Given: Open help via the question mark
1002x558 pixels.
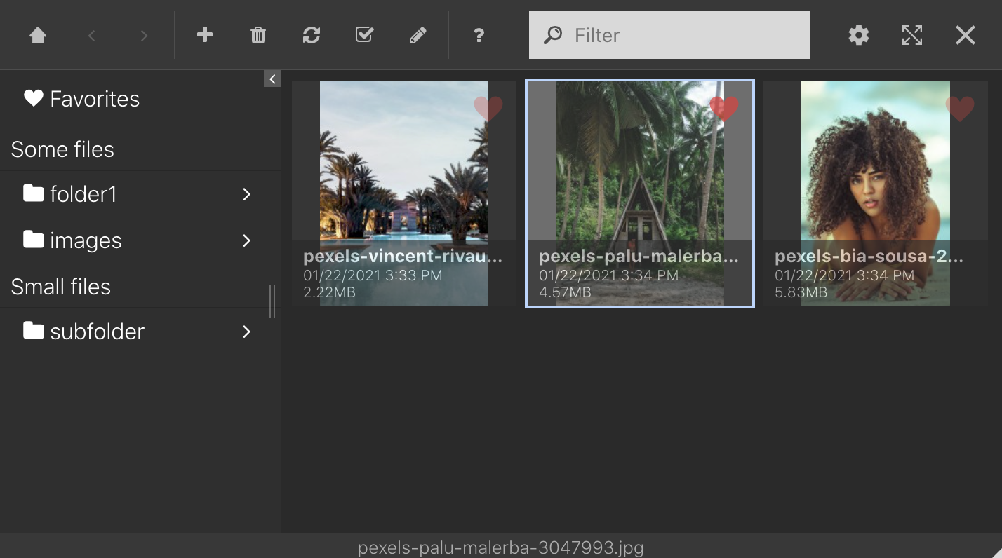Looking at the screenshot, I should pos(479,35).
